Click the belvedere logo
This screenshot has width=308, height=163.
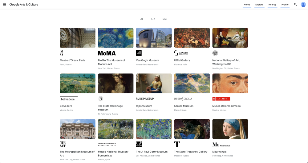pos(69,99)
